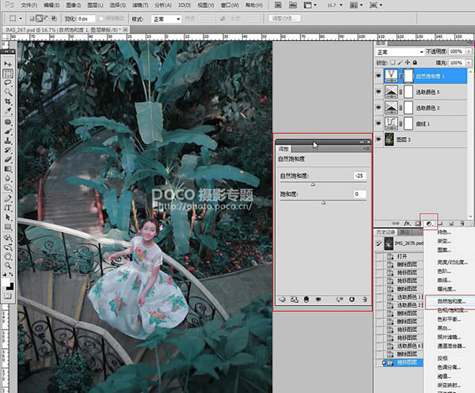Hide the 选取颜色 3 layer
475x393 pixels.
(x=378, y=108)
